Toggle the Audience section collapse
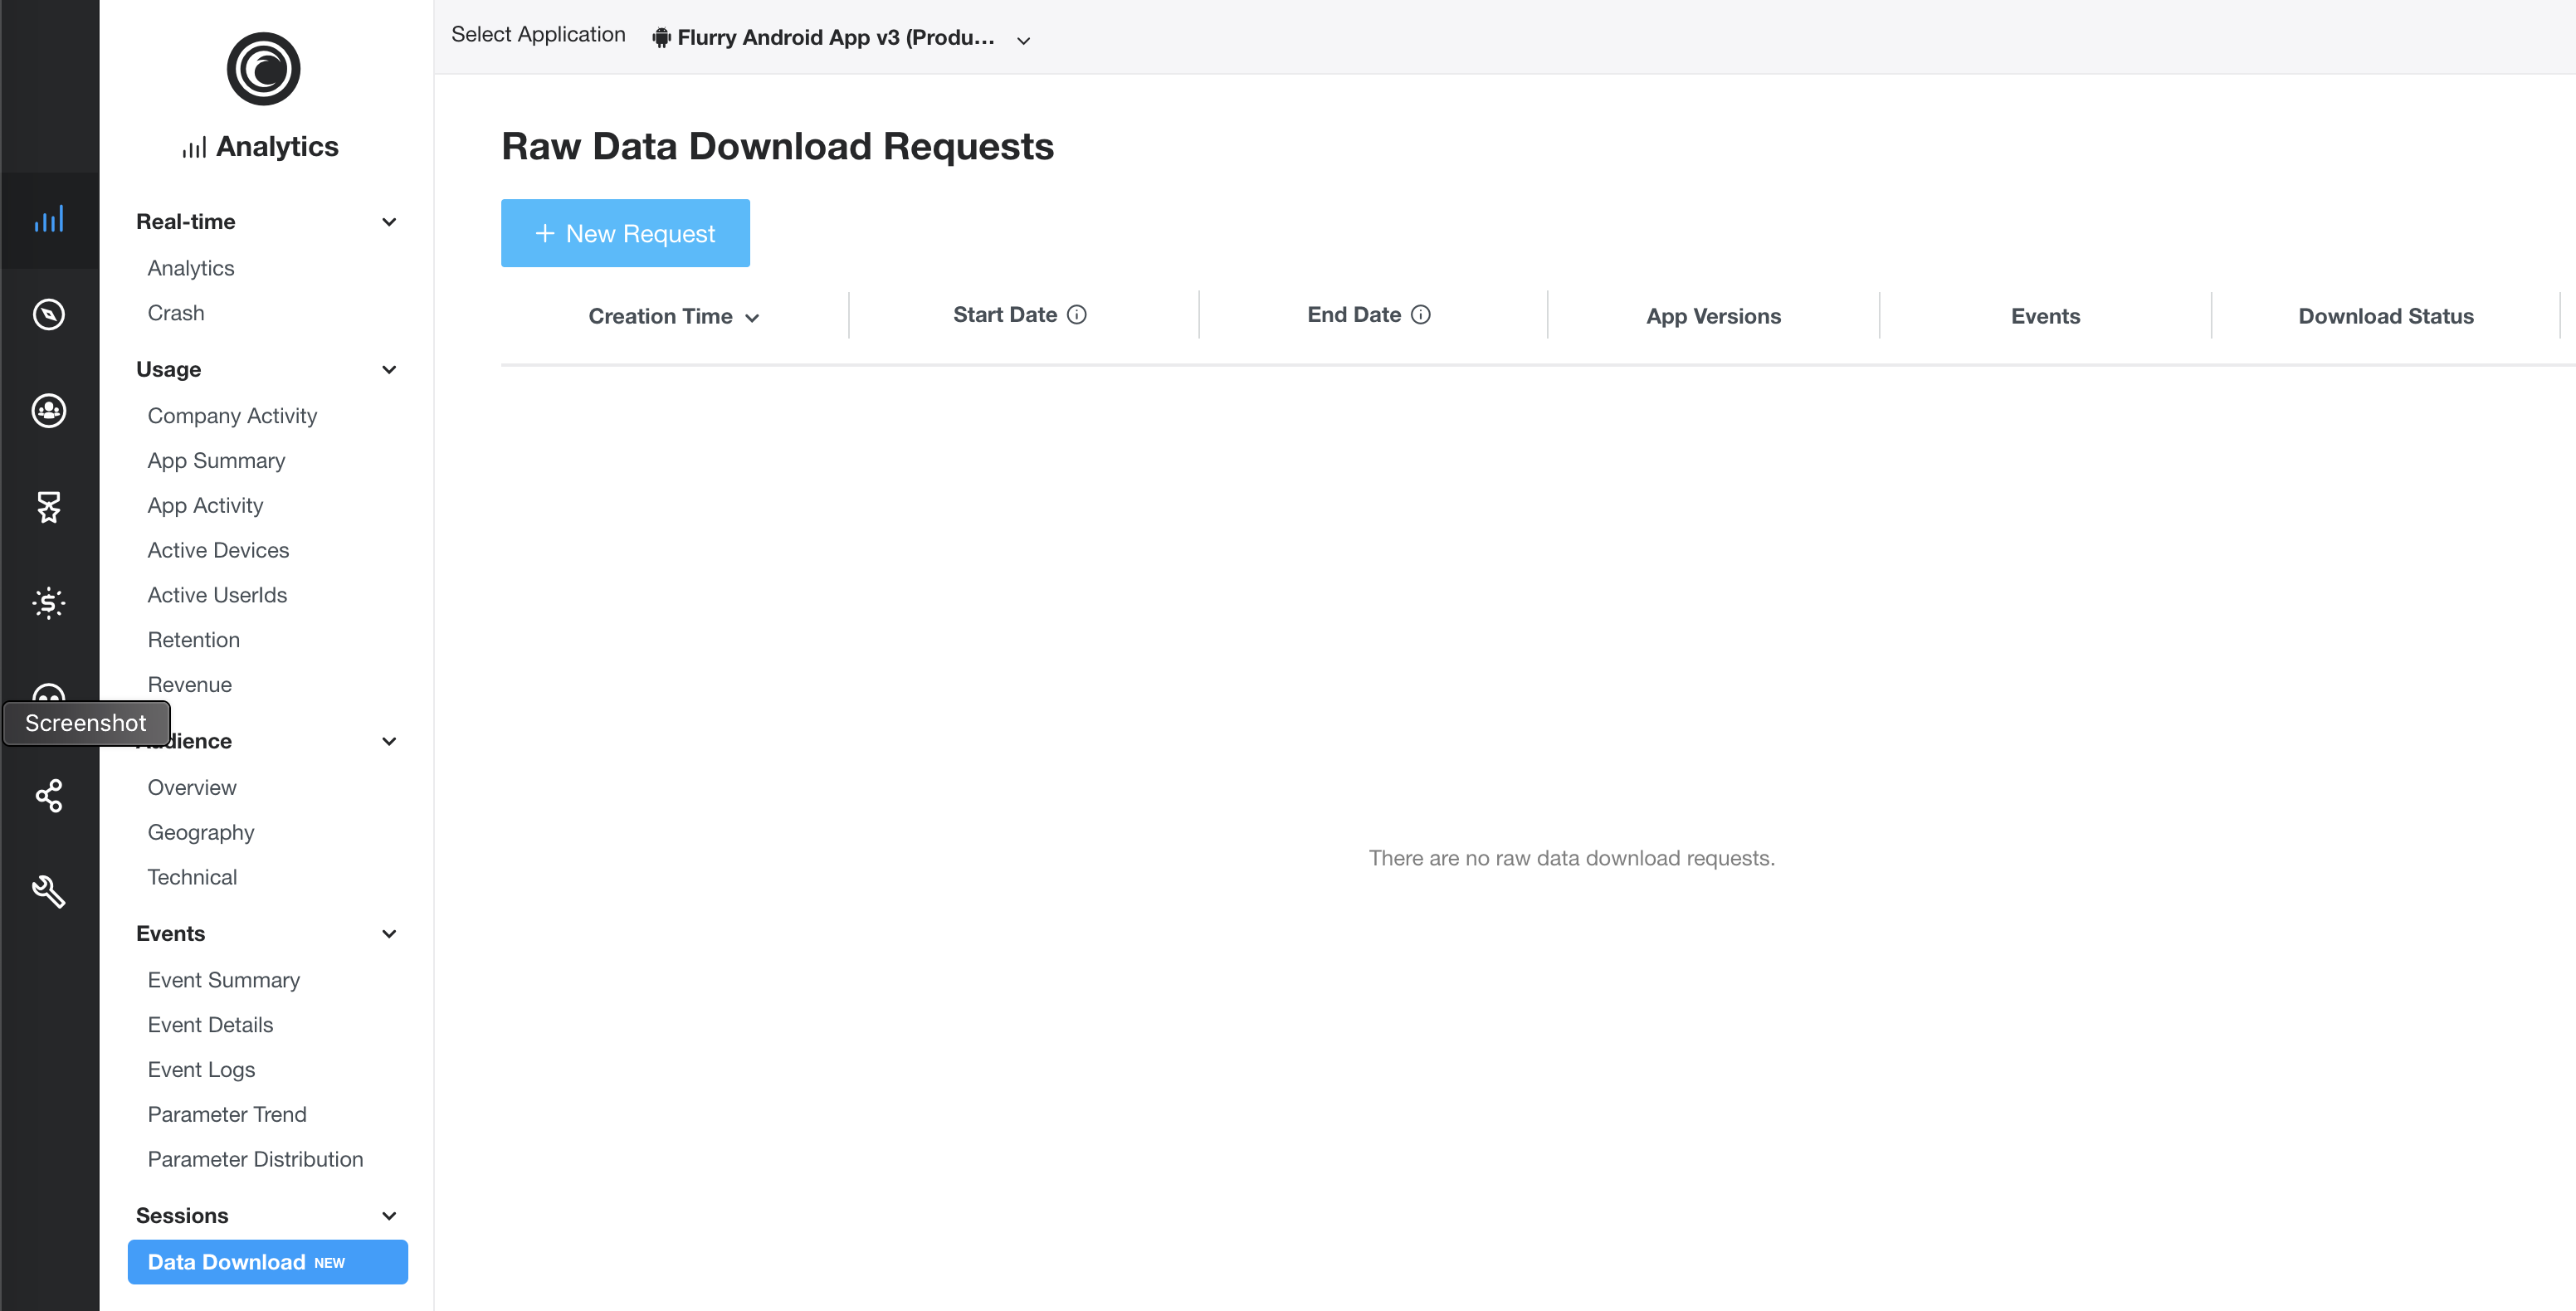2576x1311 pixels. 388,741
